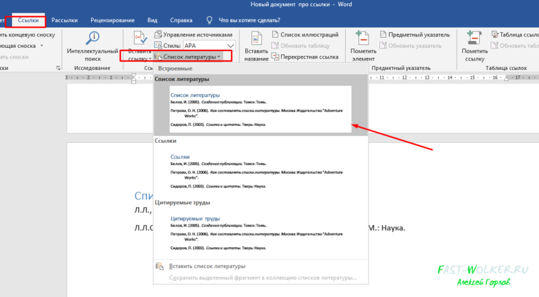539x297 pixels.
Task: Click the Предметный указатель icon
Action: coord(383,34)
